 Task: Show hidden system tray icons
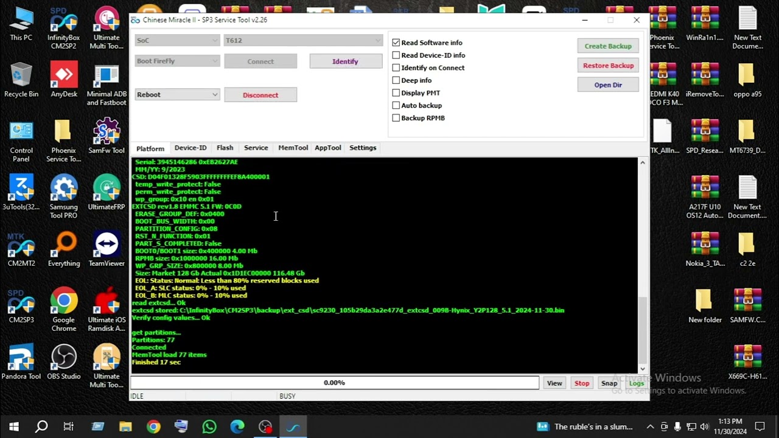pos(650,426)
